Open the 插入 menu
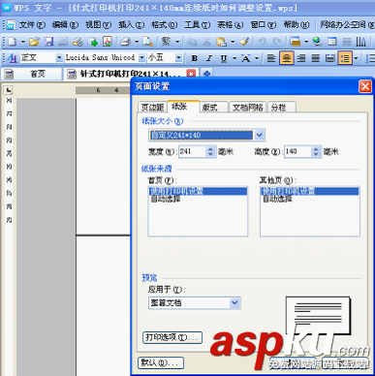This screenshot has width=375, height=376. pyautogui.click(x=131, y=25)
